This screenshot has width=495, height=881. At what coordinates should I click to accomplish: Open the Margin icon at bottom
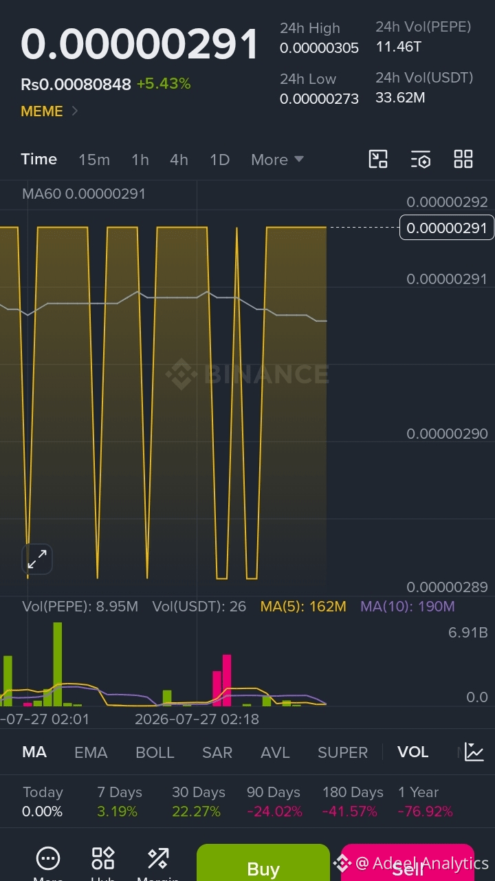point(158,858)
